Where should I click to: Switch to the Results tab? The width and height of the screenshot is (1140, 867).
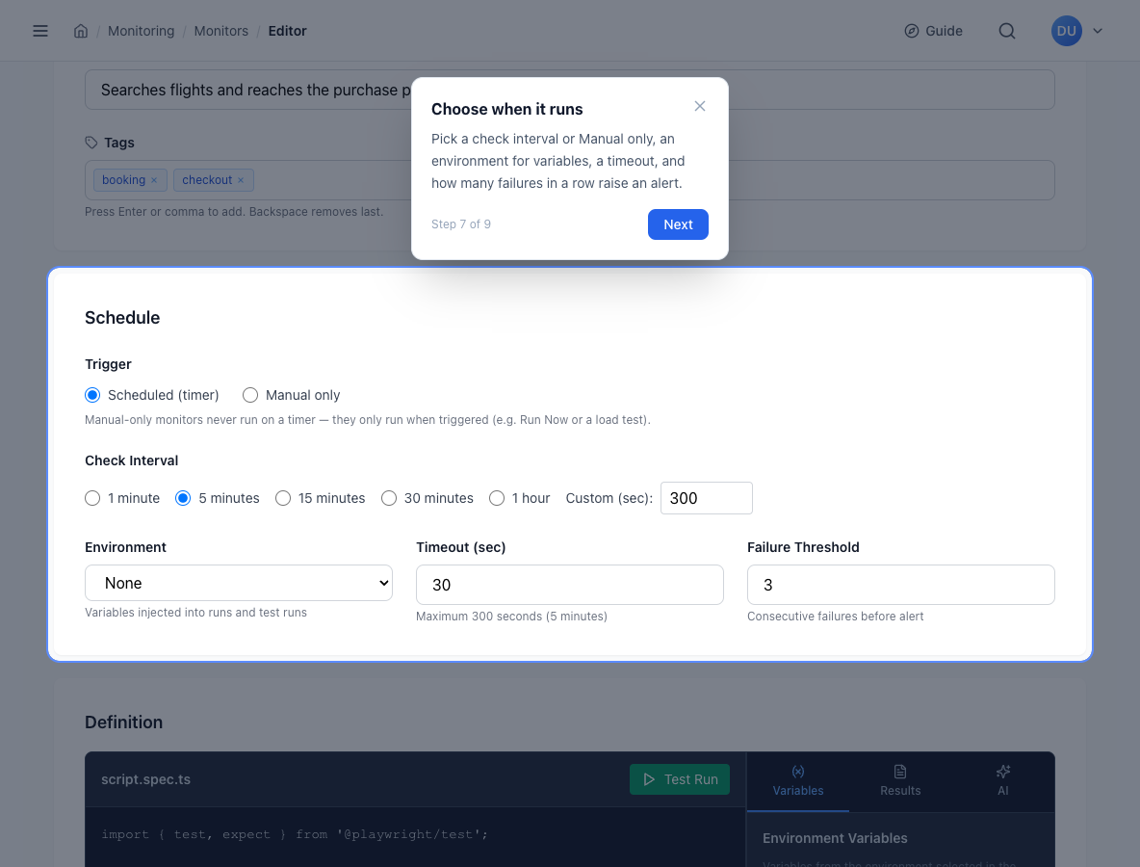click(x=900, y=781)
